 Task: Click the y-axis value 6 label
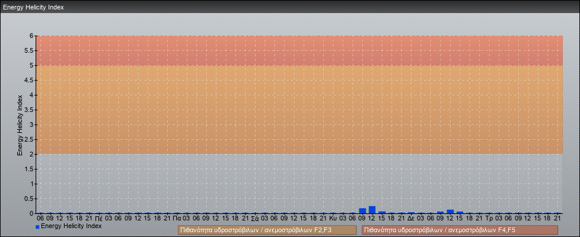pyautogui.click(x=31, y=36)
